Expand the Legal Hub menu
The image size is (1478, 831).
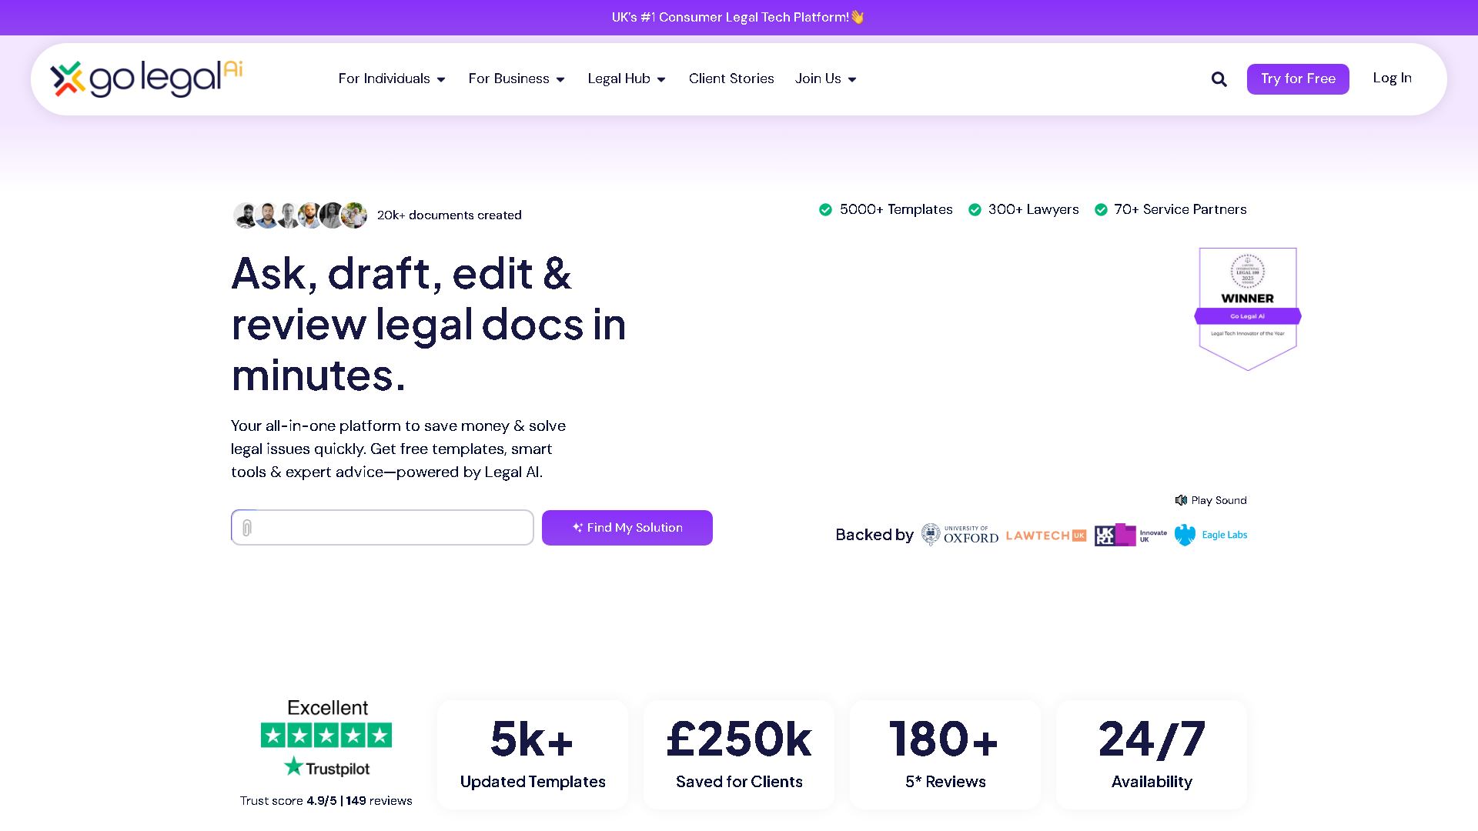[x=625, y=78]
